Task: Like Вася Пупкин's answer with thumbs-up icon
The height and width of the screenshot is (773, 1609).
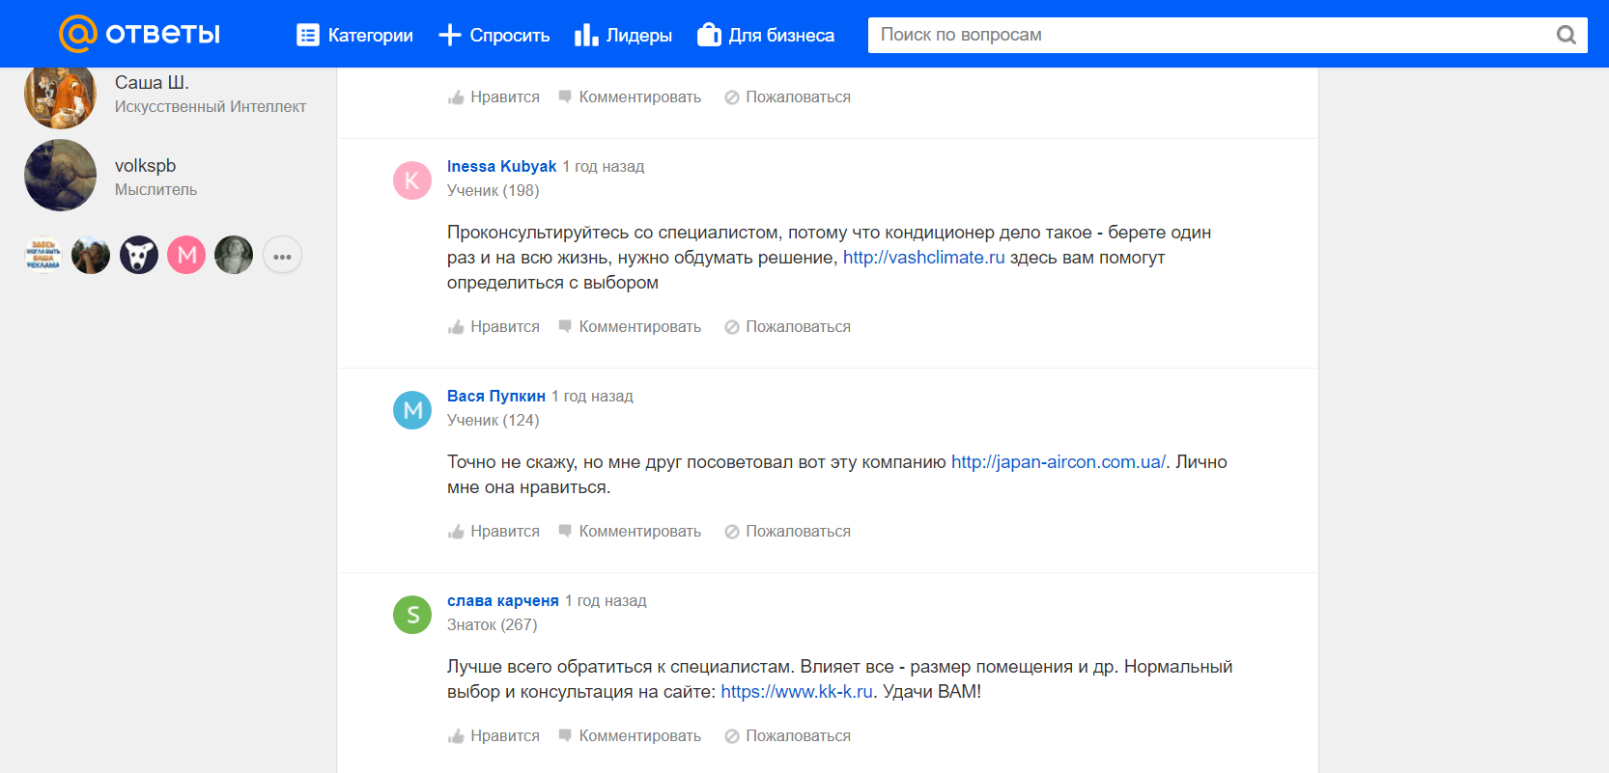Action: pos(456,532)
